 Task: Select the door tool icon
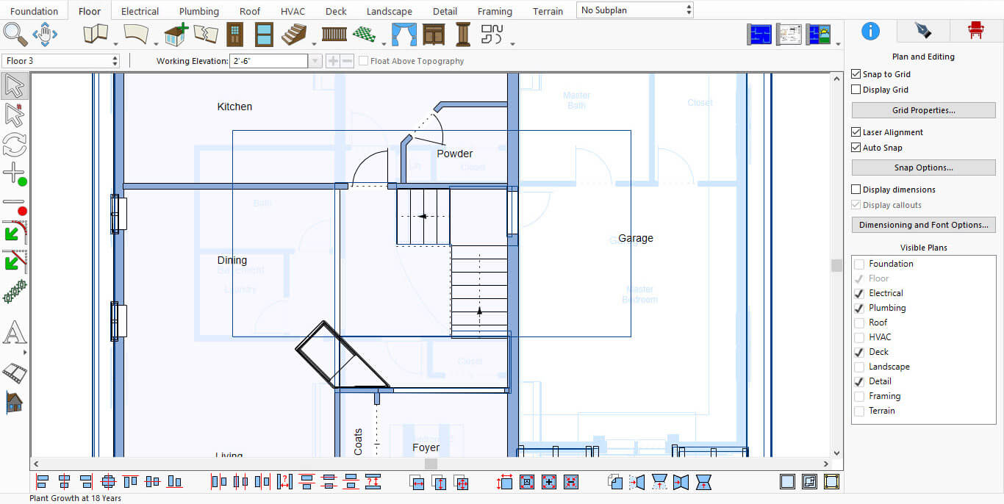point(234,35)
